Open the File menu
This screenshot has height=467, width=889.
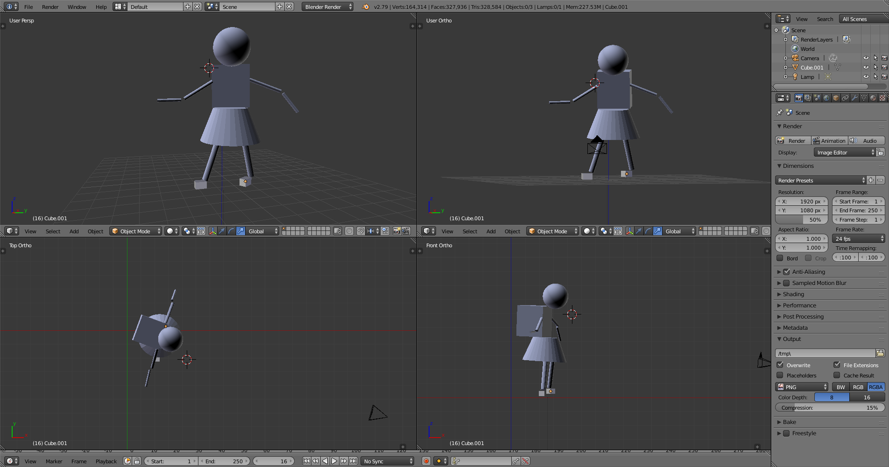click(28, 7)
